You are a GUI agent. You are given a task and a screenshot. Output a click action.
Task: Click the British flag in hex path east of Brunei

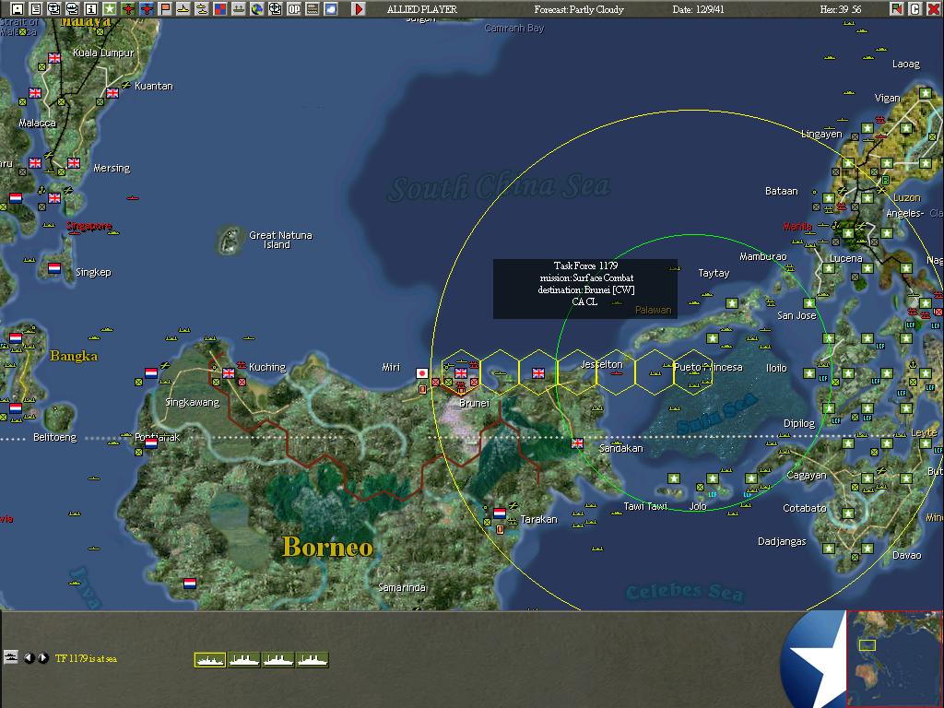click(x=538, y=373)
